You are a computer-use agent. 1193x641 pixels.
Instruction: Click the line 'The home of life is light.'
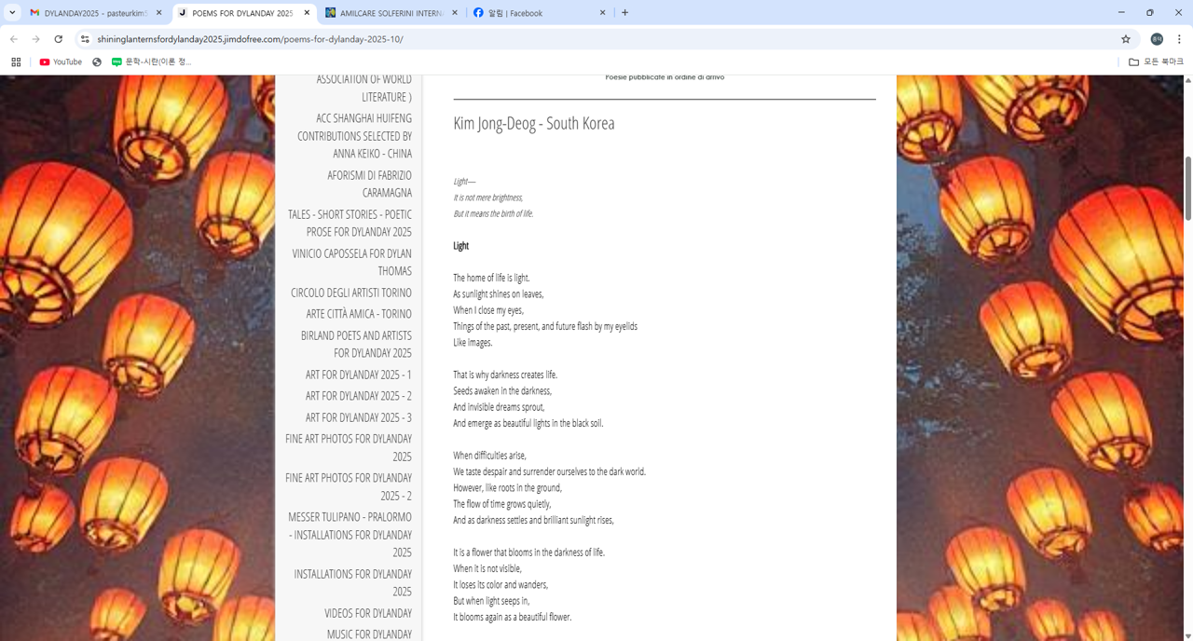pyautogui.click(x=491, y=278)
